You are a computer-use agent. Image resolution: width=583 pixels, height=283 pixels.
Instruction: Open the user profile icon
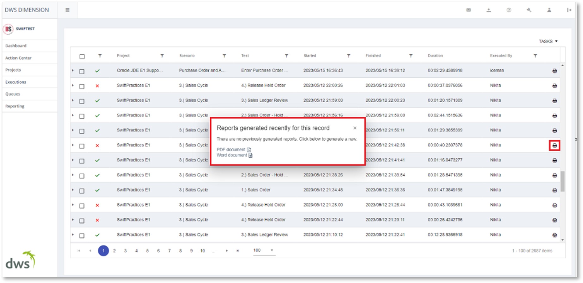pos(549,10)
